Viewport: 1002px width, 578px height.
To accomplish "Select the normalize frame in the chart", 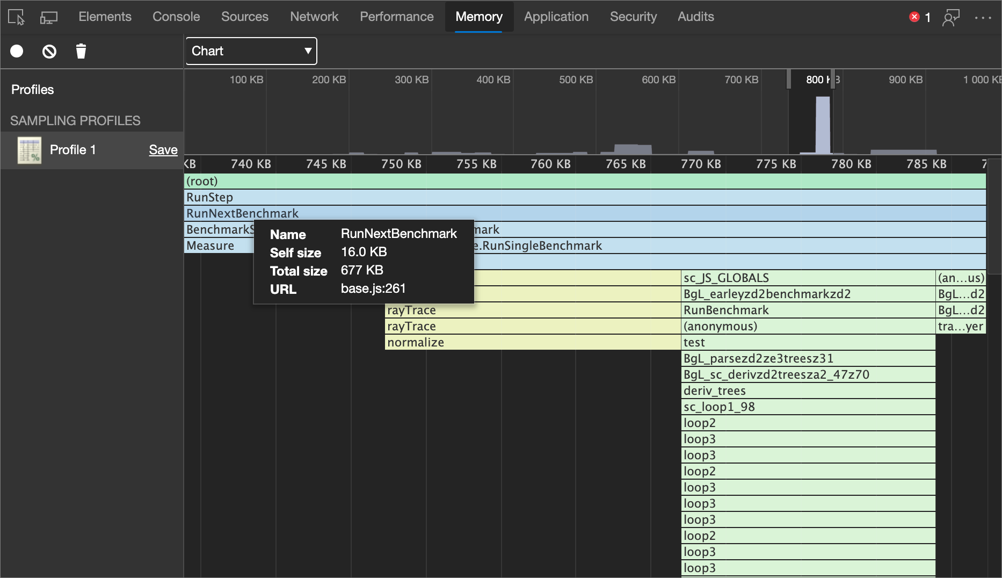I will click(x=416, y=342).
